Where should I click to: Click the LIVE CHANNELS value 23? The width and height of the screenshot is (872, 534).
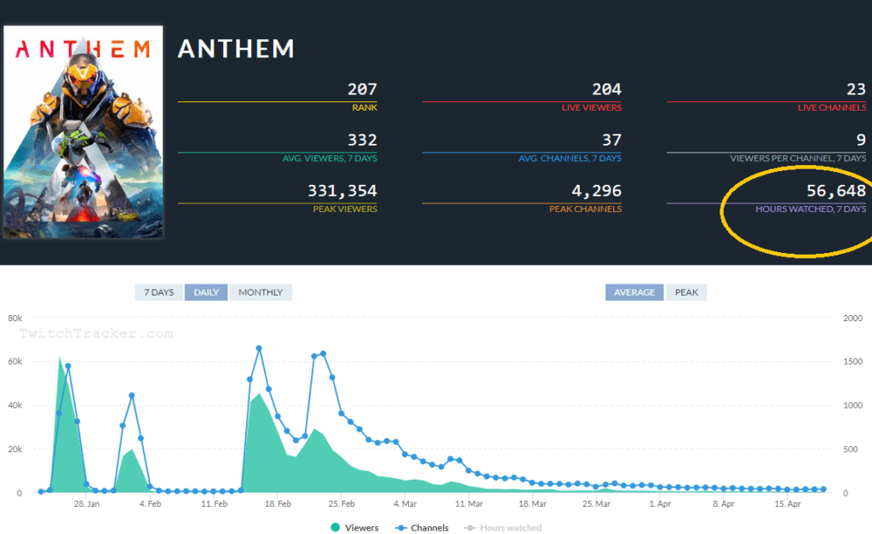[x=856, y=89]
